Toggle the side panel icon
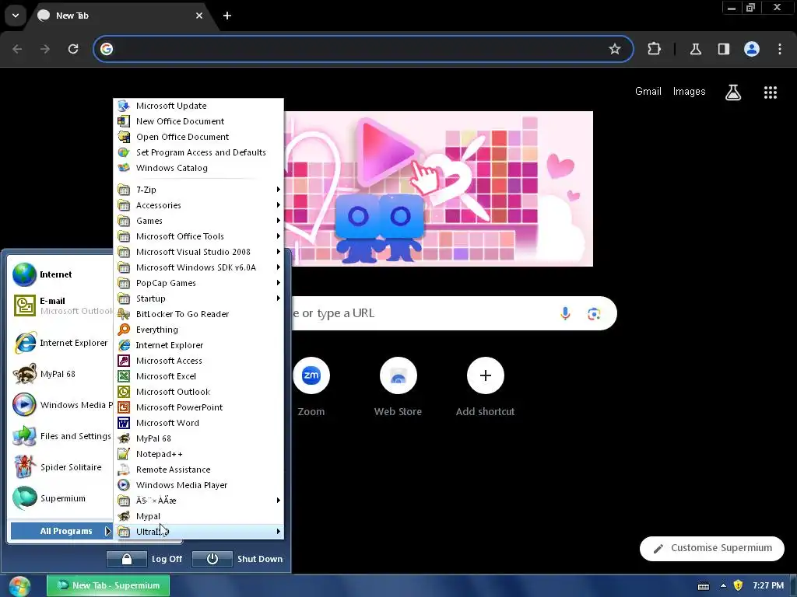This screenshot has height=597, width=797. click(x=724, y=49)
